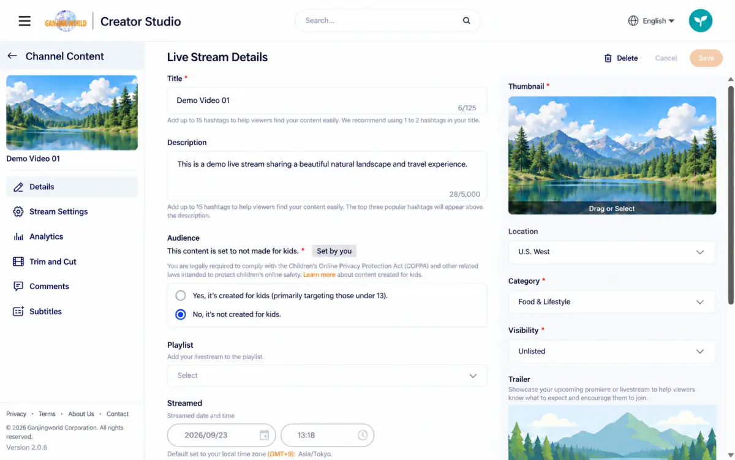Open the Privacy footer link
The image size is (735, 460).
point(17,414)
